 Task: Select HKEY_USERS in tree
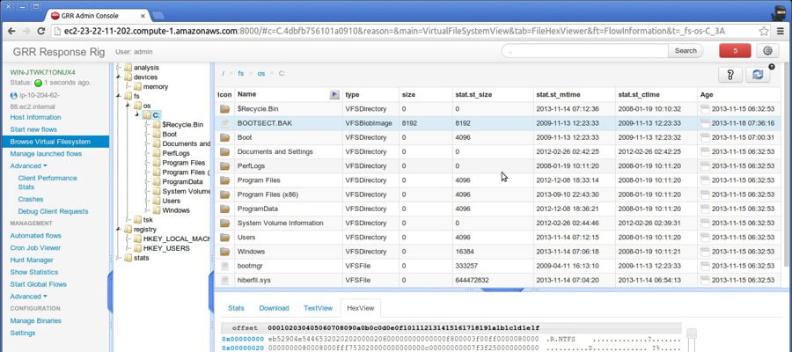[166, 248]
